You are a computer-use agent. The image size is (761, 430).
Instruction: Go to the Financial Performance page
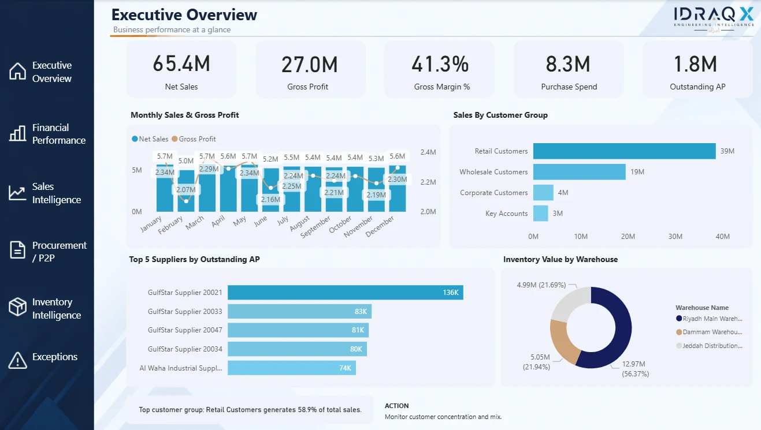(59, 134)
